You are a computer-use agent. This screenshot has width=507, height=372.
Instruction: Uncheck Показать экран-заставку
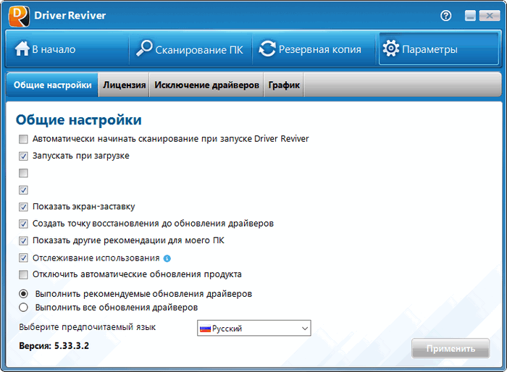tap(23, 207)
